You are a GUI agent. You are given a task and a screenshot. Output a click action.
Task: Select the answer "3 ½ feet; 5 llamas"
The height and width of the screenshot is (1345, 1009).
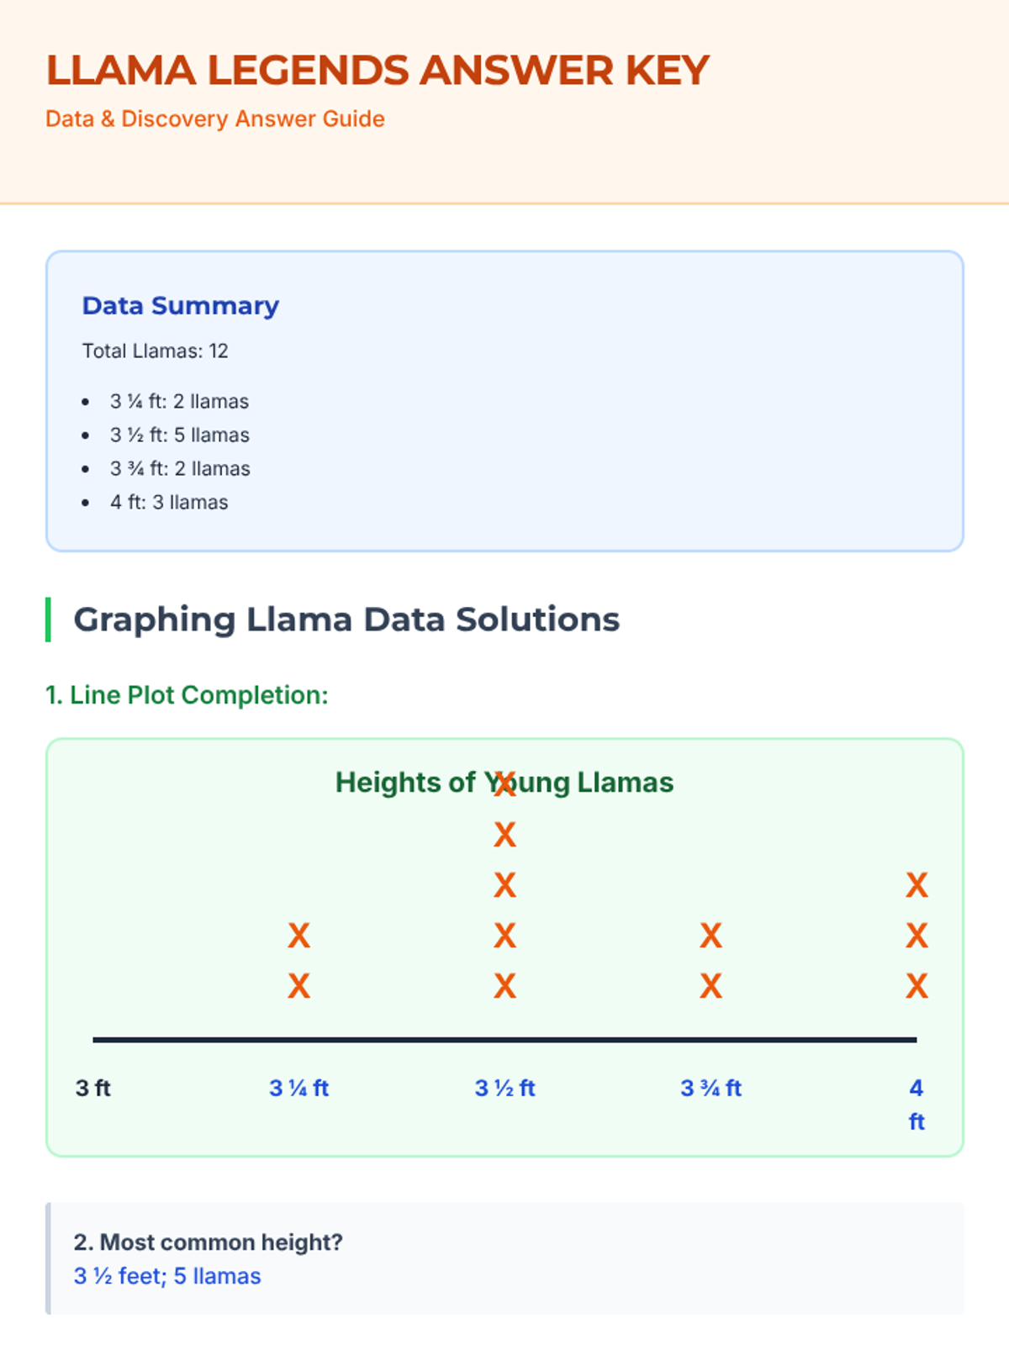point(167,1276)
